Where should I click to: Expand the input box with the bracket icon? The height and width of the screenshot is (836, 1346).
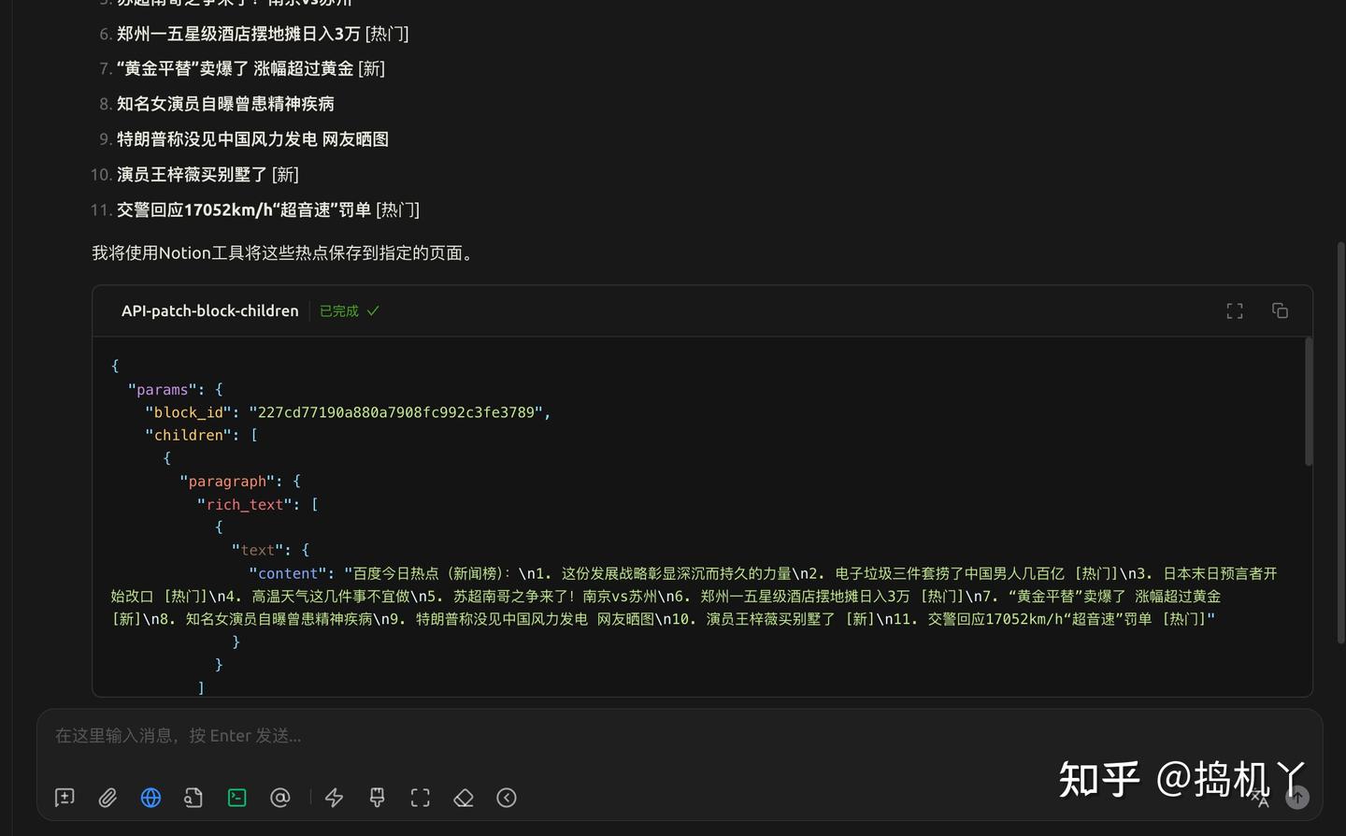pyautogui.click(x=421, y=798)
